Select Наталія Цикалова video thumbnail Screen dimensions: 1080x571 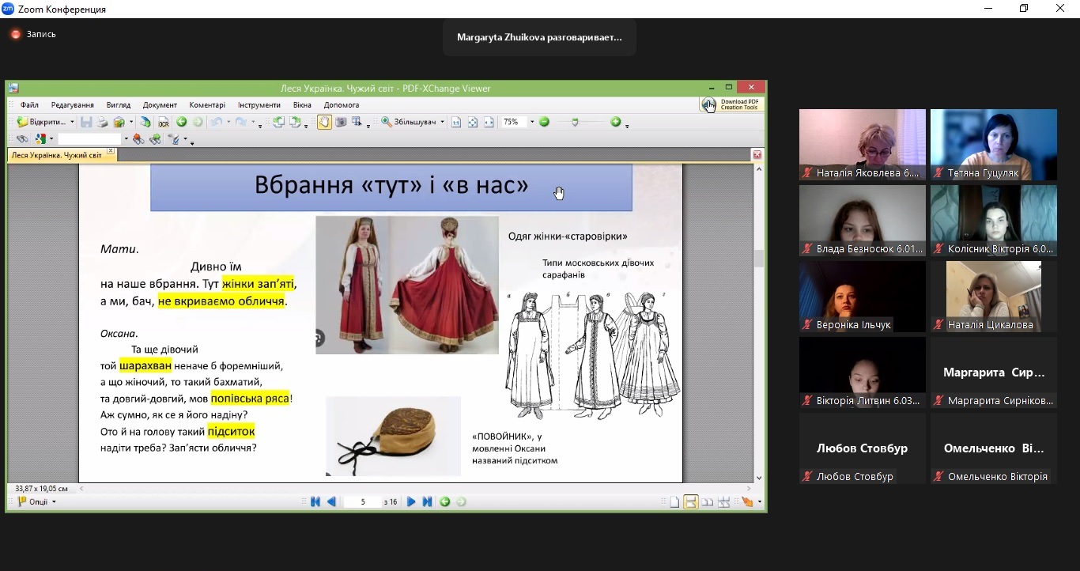pos(993,297)
